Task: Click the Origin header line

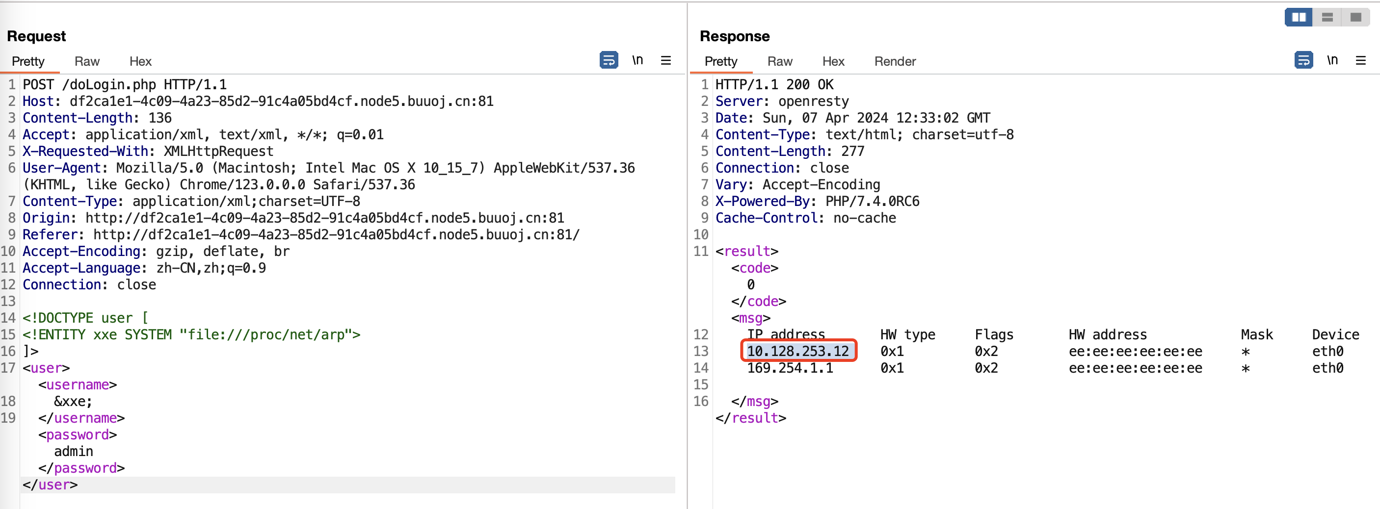Action: pos(293,218)
